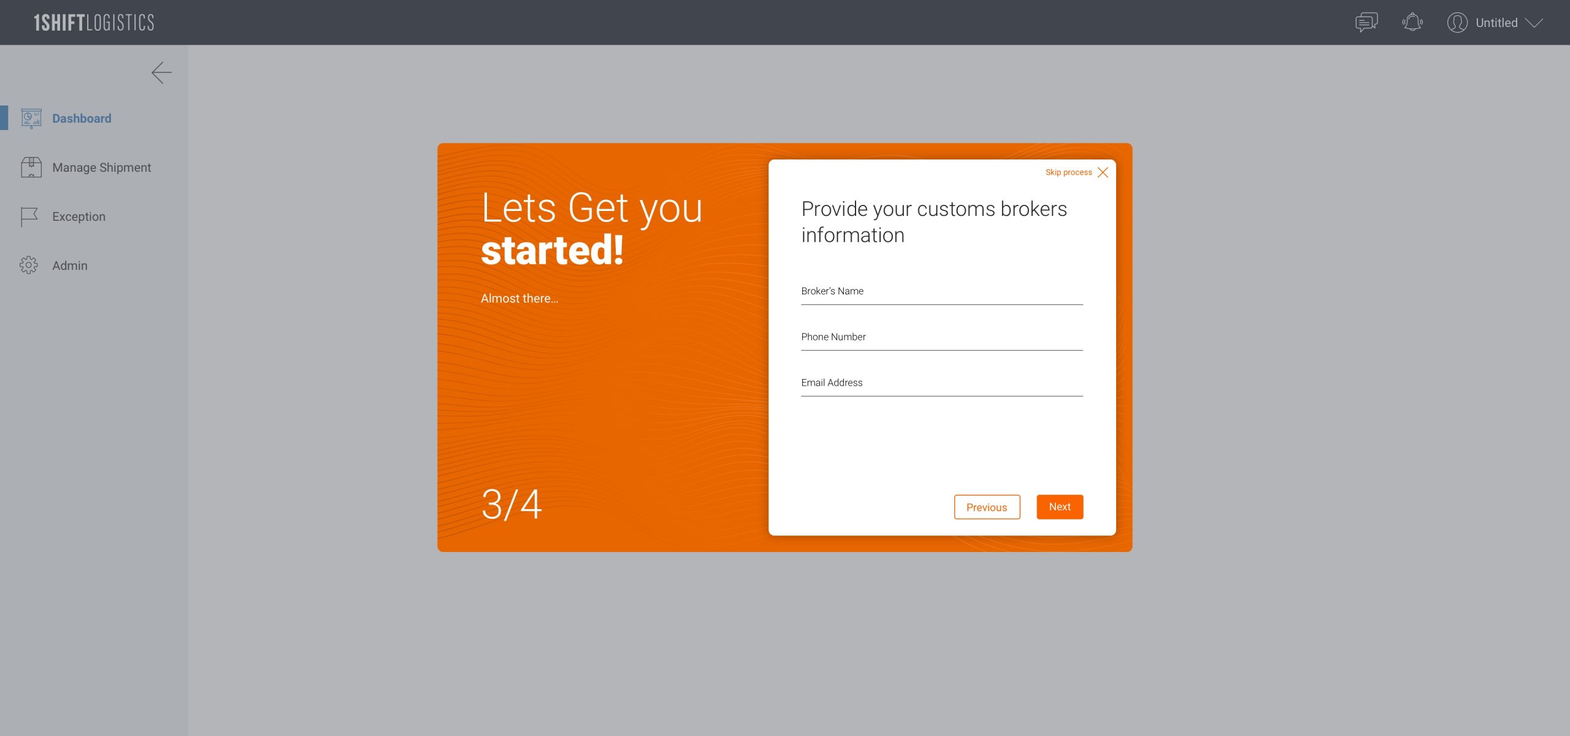The width and height of the screenshot is (1570, 736).
Task: Select the Email Address input field
Action: [941, 383]
